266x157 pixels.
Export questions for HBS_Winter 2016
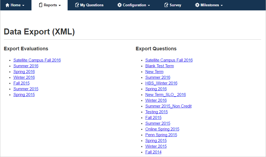pos(161,83)
